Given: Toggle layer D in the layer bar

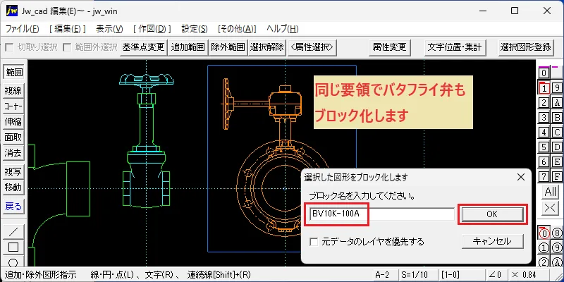Looking at the screenshot, I should [x=557, y=147].
